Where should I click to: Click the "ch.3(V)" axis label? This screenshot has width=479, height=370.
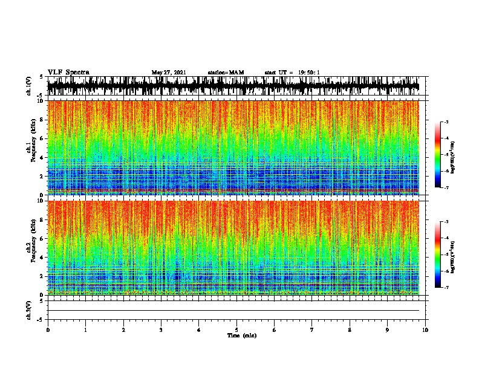point(28,310)
